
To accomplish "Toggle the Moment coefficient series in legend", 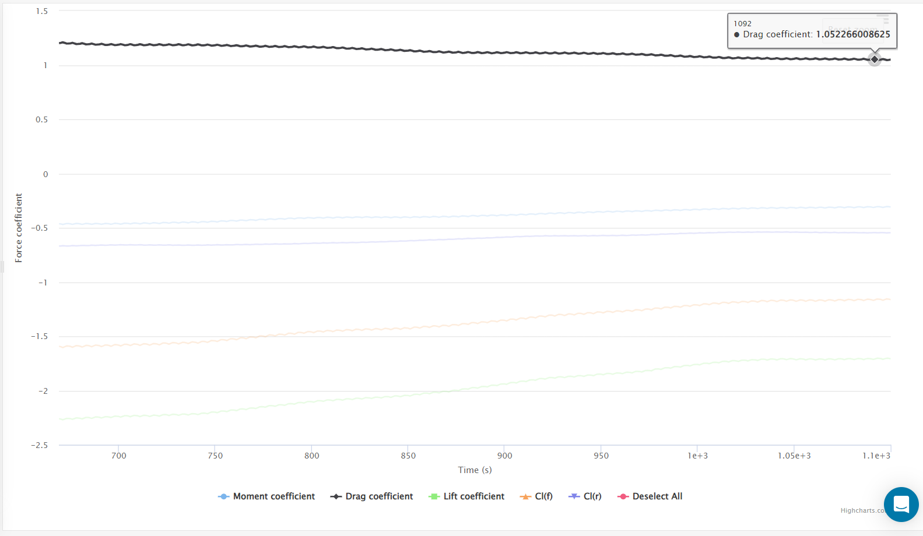I will (266, 496).
